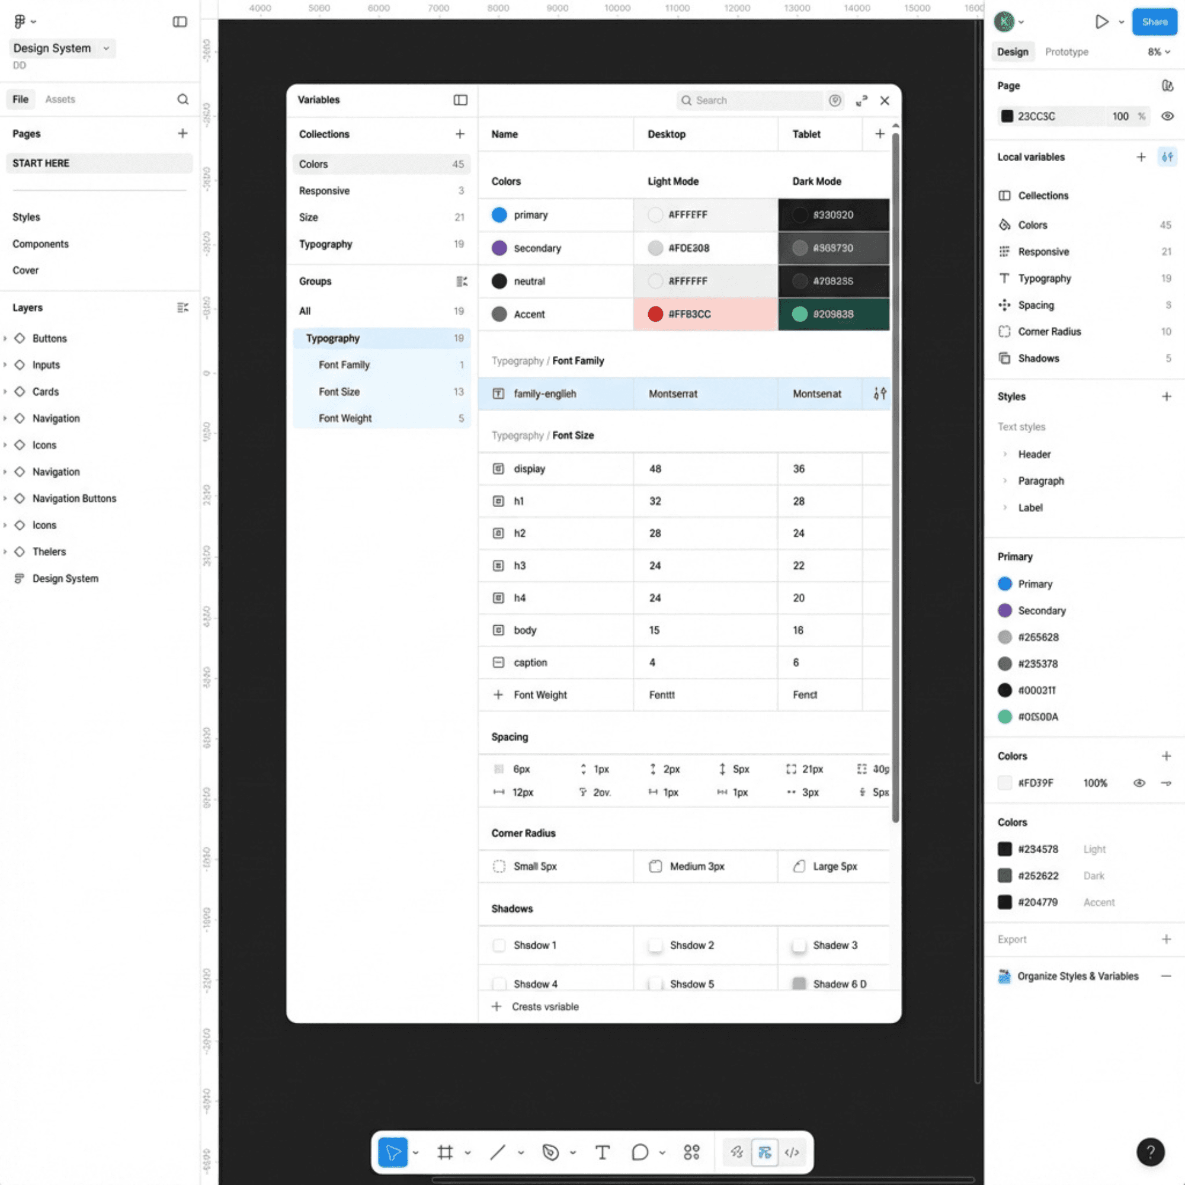
Task: Click the Search field in Variables panel
Action: click(748, 100)
